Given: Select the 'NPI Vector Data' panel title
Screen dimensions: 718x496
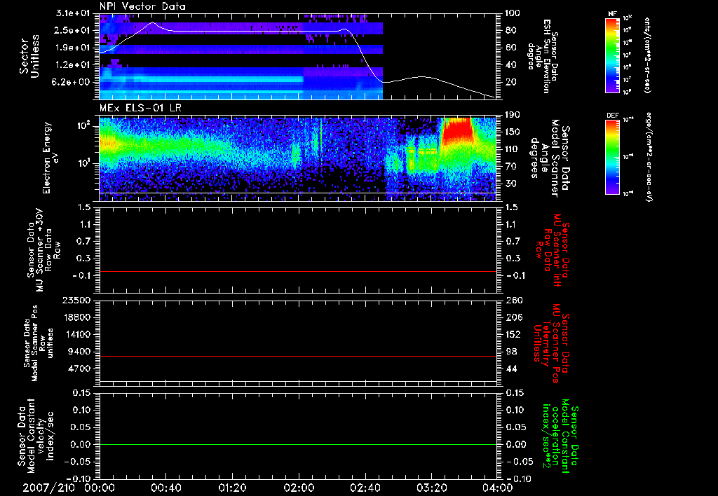Looking at the screenshot, I should point(142,6).
